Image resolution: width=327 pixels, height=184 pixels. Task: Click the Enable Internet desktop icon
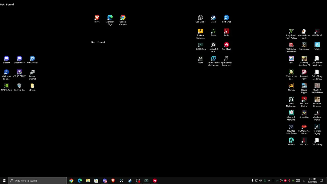(32, 75)
